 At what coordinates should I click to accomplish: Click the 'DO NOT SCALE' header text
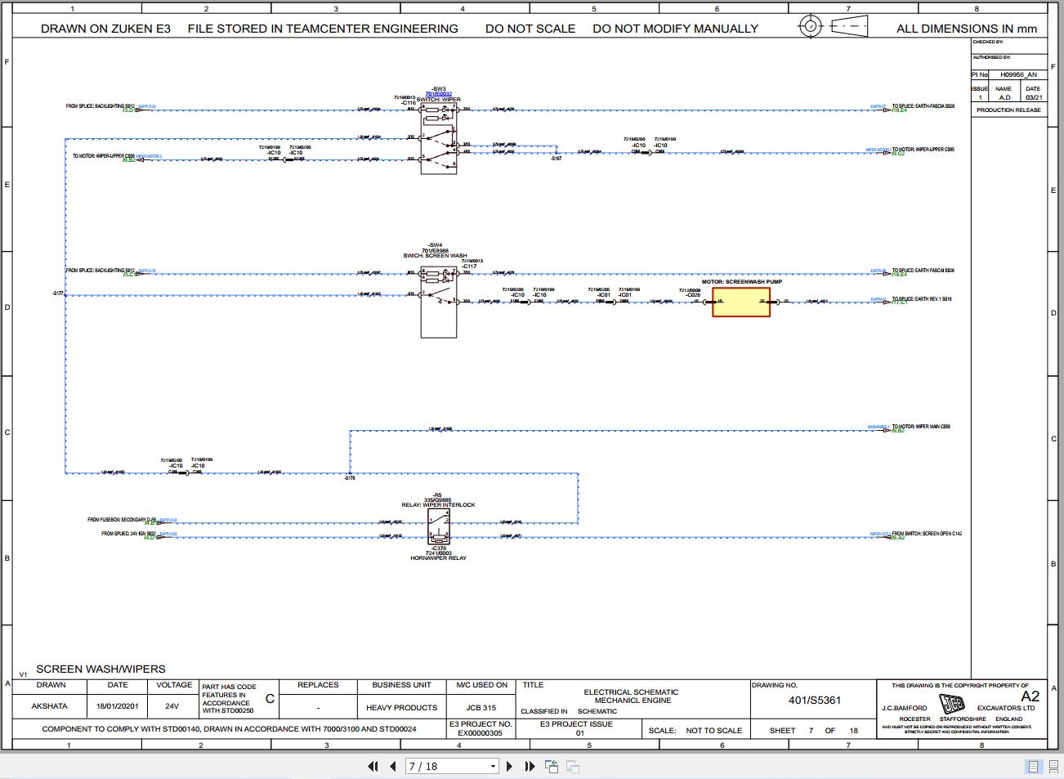click(530, 29)
